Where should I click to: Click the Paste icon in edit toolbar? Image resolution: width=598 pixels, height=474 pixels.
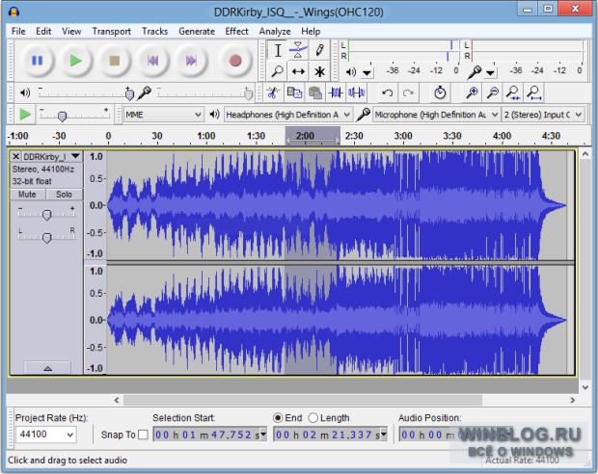(x=315, y=92)
